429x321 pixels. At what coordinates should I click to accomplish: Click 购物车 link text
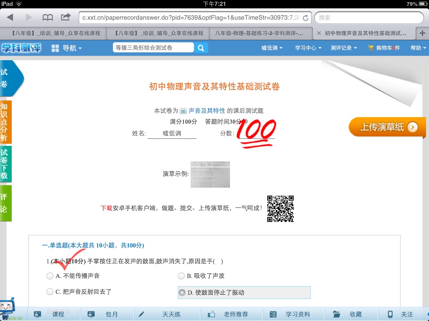388,48
